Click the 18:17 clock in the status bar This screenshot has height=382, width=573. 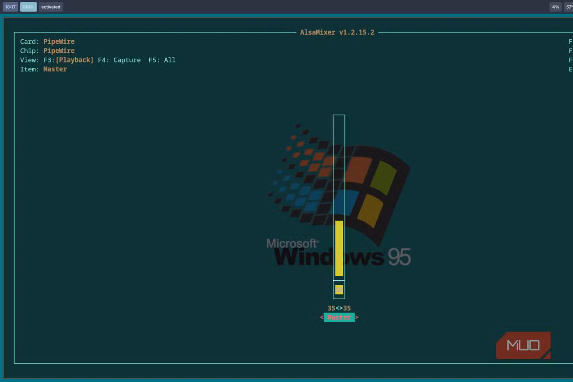[x=10, y=7]
